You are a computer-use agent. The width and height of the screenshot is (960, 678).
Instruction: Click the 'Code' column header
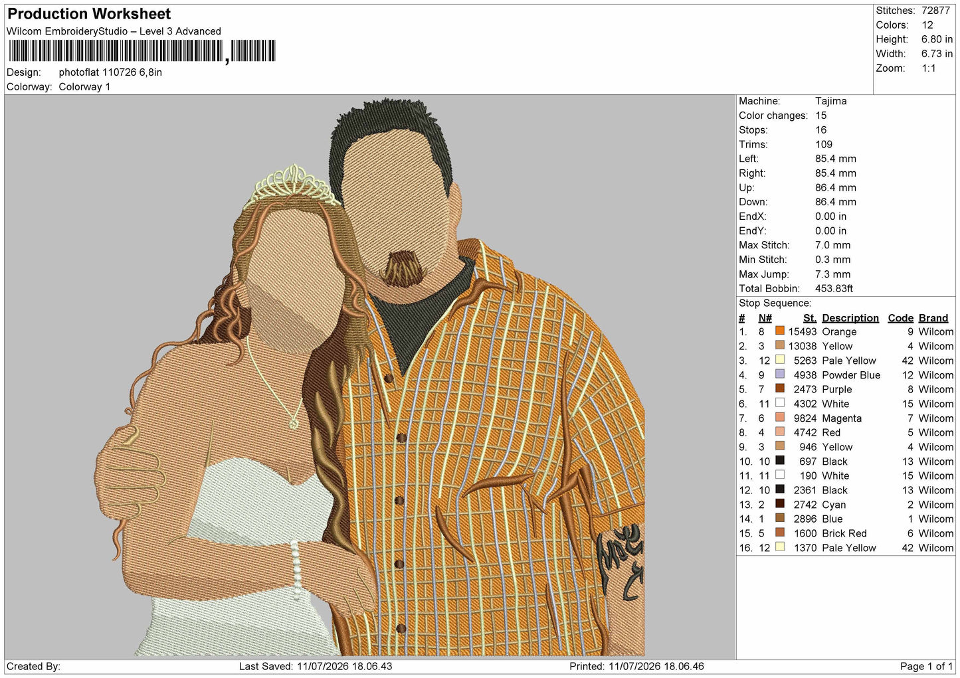(901, 318)
